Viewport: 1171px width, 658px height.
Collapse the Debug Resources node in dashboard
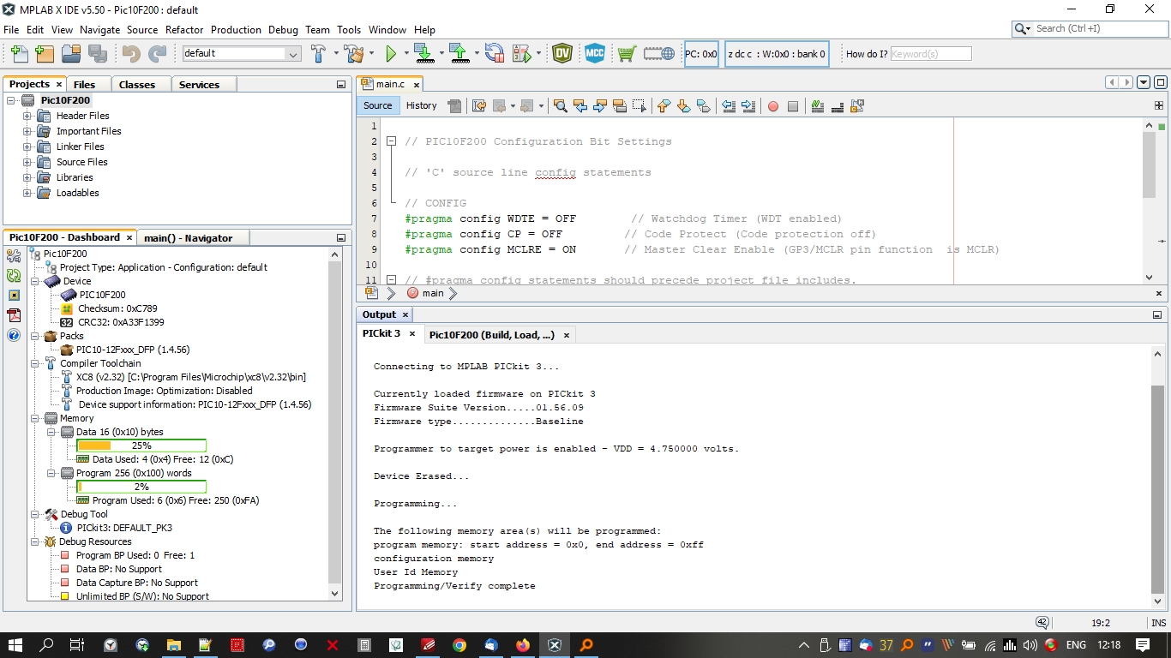point(35,541)
